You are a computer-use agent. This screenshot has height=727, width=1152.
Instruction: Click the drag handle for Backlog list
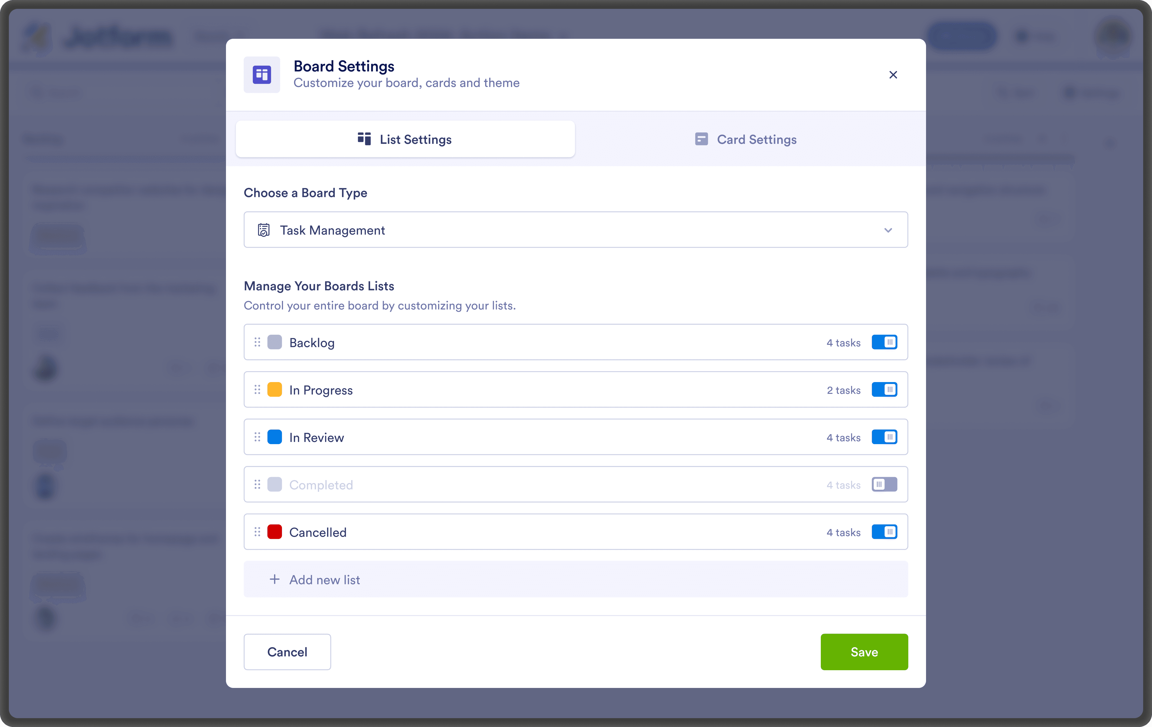pyautogui.click(x=257, y=342)
